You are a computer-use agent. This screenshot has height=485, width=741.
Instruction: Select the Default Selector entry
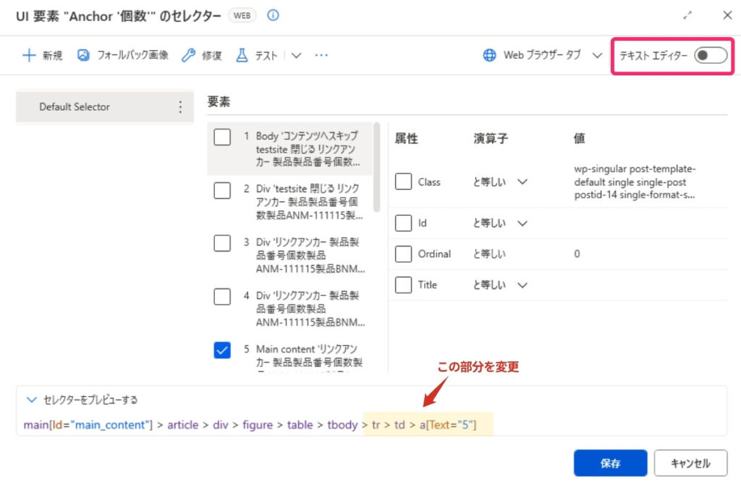(x=104, y=107)
